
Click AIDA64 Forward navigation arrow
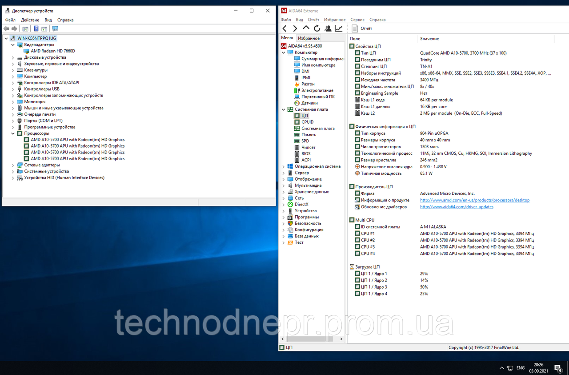click(x=295, y=28)
